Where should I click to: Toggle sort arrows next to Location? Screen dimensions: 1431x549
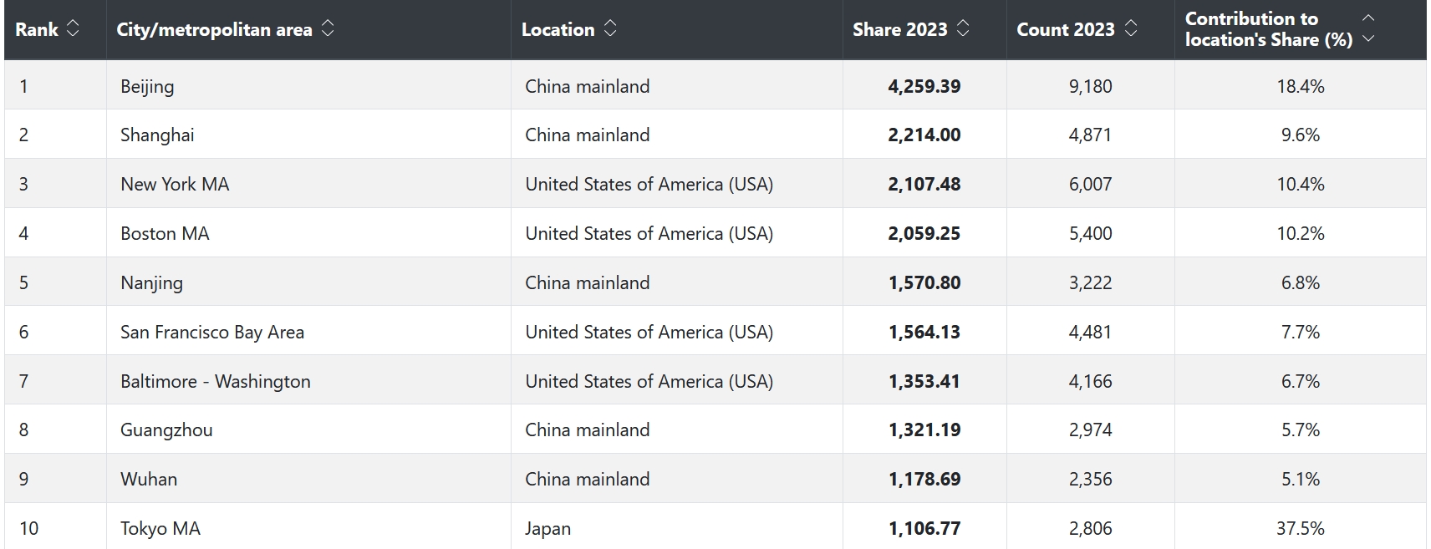click(610, 28)
